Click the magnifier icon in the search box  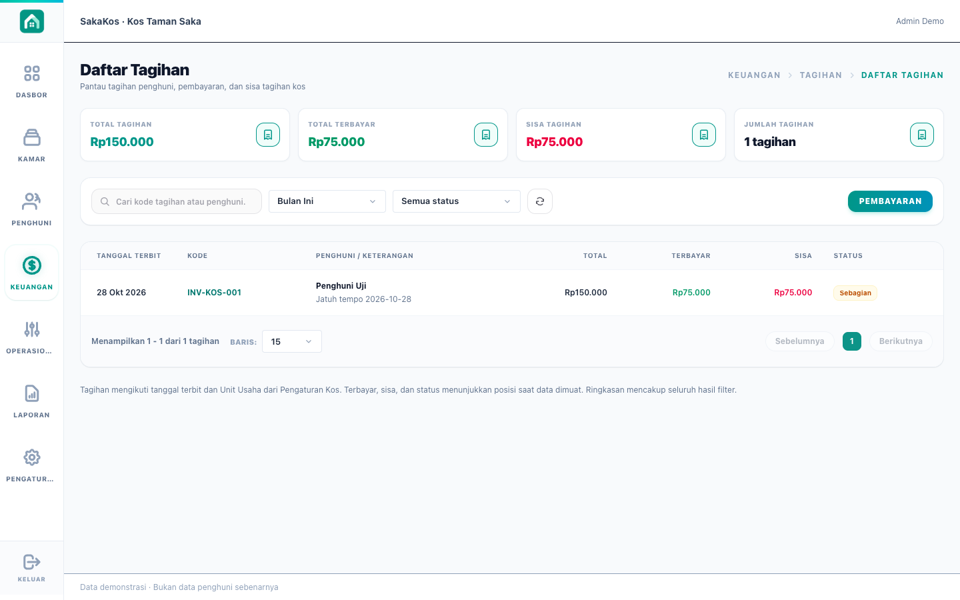(x=105, y=201)
